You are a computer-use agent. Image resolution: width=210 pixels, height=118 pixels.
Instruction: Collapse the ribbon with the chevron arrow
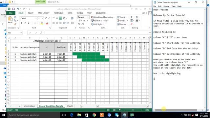[x=150, y=28]
